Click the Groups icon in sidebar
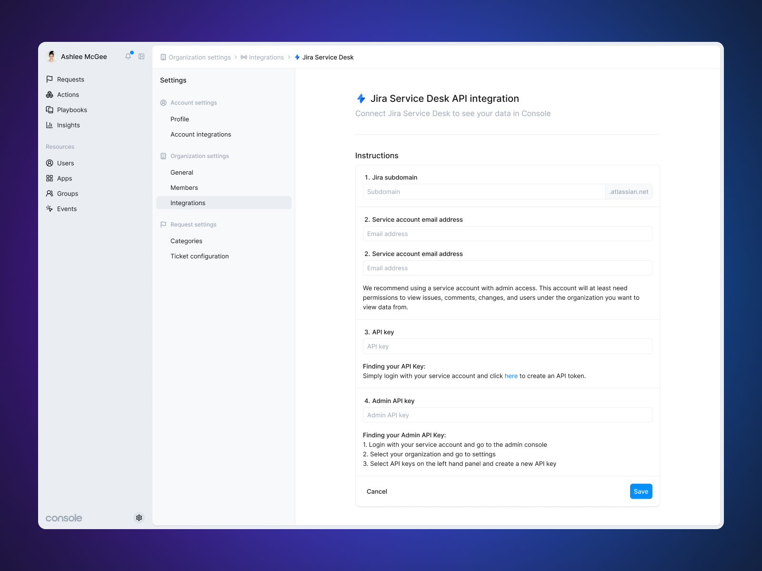 click(x=50, y=194)
